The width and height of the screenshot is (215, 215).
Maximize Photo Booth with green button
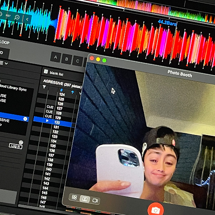coord(104,61)
